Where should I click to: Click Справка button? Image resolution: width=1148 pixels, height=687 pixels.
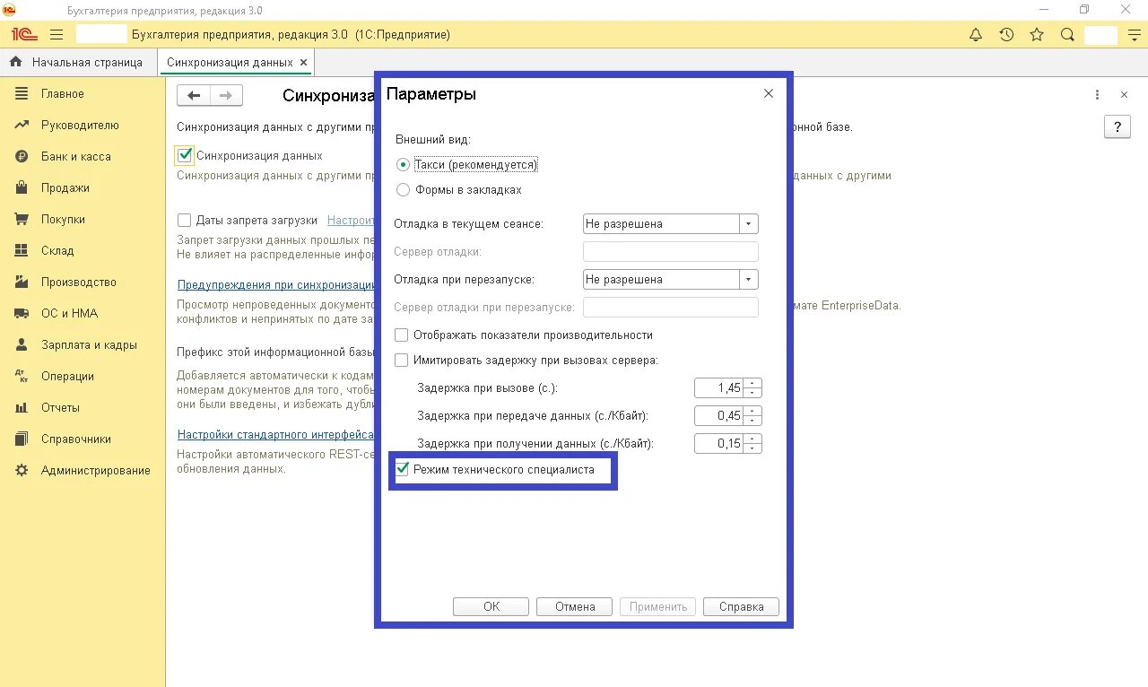[742, 607]
